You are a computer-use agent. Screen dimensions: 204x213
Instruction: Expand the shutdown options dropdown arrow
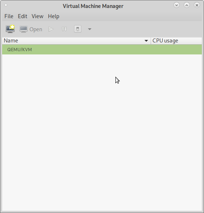click(90, 29)
